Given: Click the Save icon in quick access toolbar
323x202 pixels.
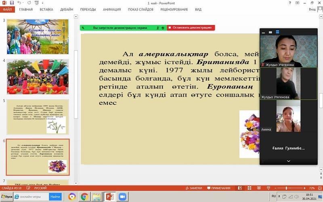Looking at the screenshot, I should tap(12, 3).
